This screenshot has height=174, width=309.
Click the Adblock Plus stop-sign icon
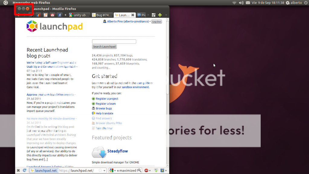click(x=146, y=170)
